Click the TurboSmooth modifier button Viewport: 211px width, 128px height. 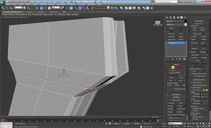click(171, 40)
